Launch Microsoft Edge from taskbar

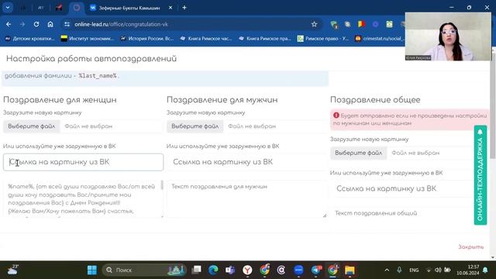pos(214,270)
